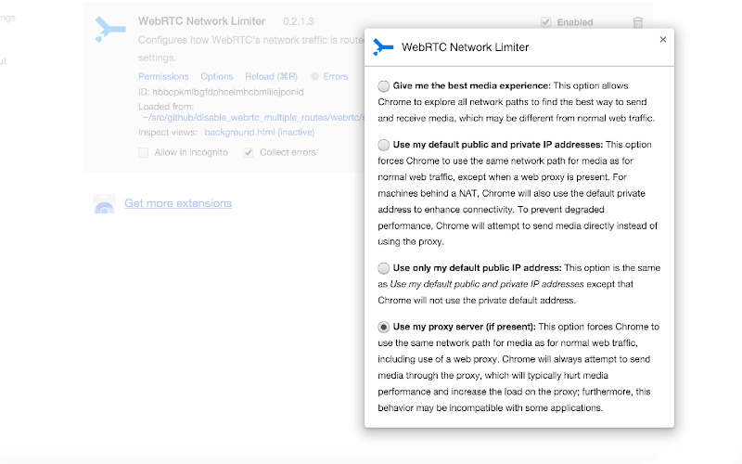Open Get more extensions link
Screen dimensions: 742x464
[x=178, y=203]
